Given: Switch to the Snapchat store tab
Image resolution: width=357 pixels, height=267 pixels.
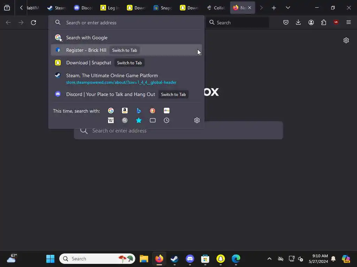Looking at the screenshot, I should pos(162,8).
